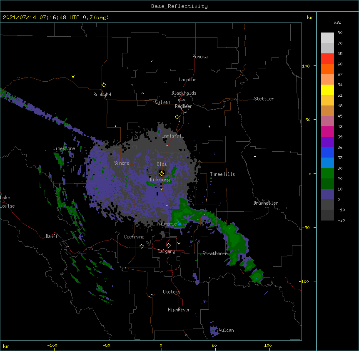Pick the light gray 70-80 dBZ legend swatch
Image resolution: width=359 pixels, height=351 pixels.
tap(327, 38)
